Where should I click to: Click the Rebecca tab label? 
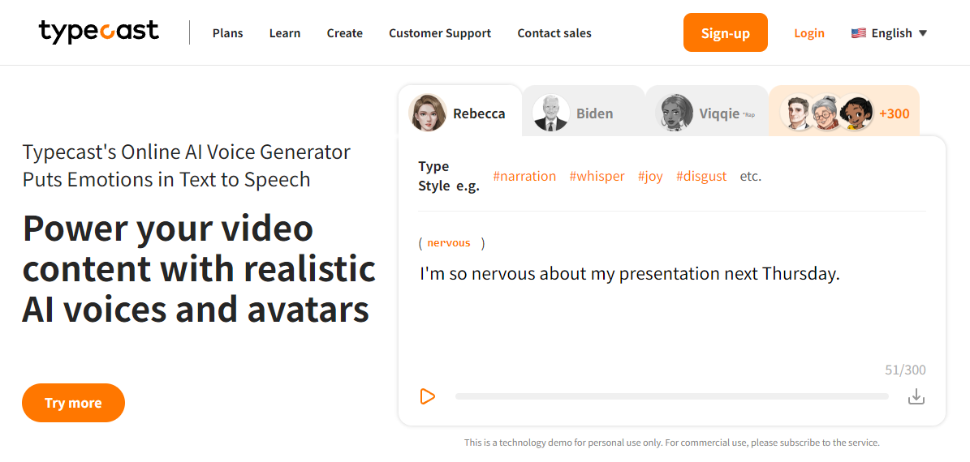click(479, 113)
